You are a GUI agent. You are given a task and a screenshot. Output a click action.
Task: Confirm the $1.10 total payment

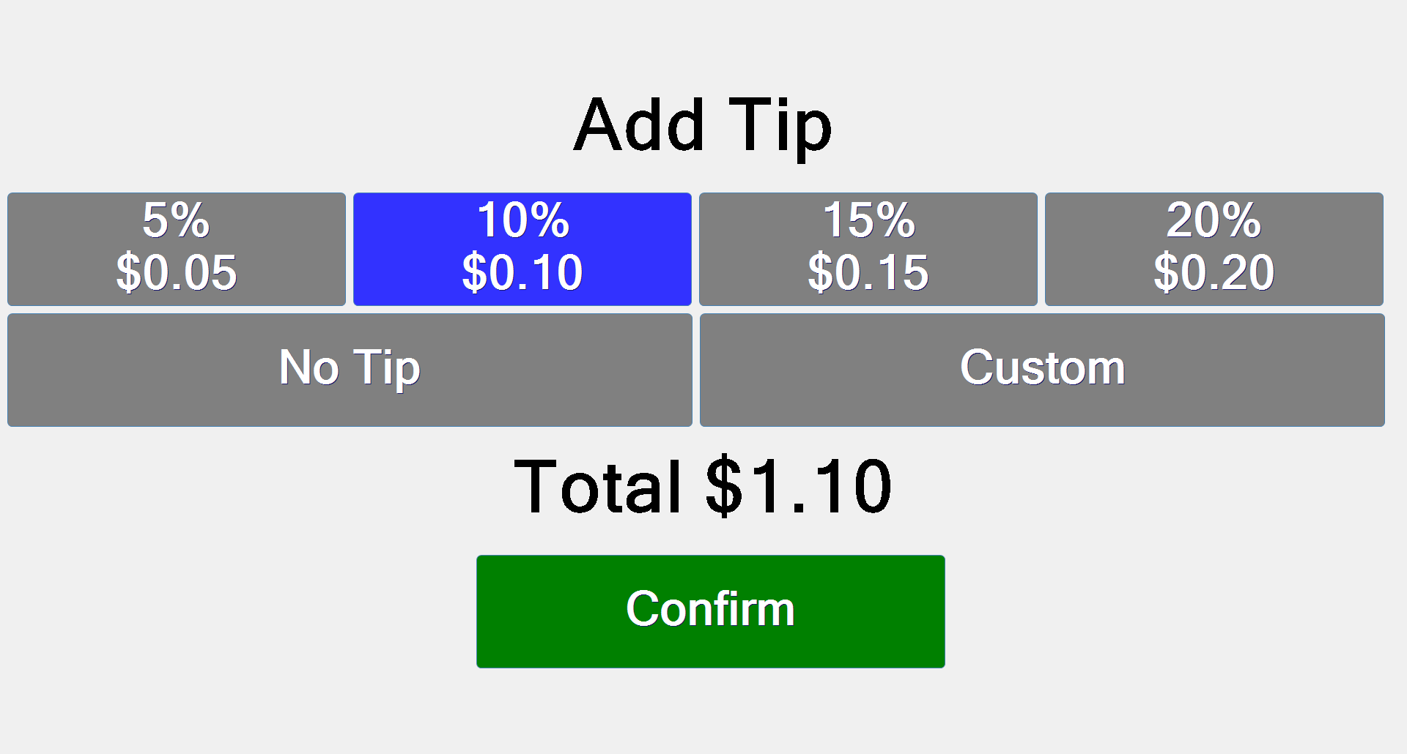710,611
